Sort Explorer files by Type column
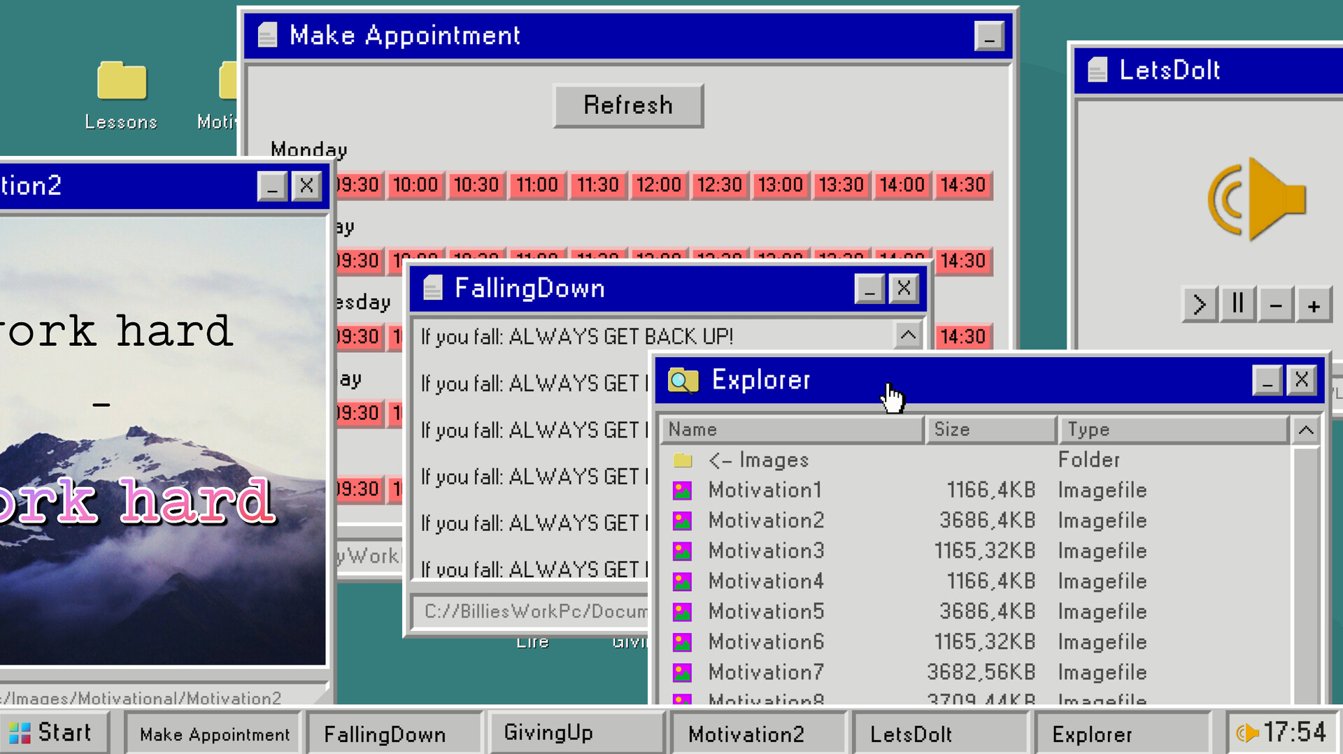The height and width of the screenshot is (754, 1343). click(x=1172, y=430)
